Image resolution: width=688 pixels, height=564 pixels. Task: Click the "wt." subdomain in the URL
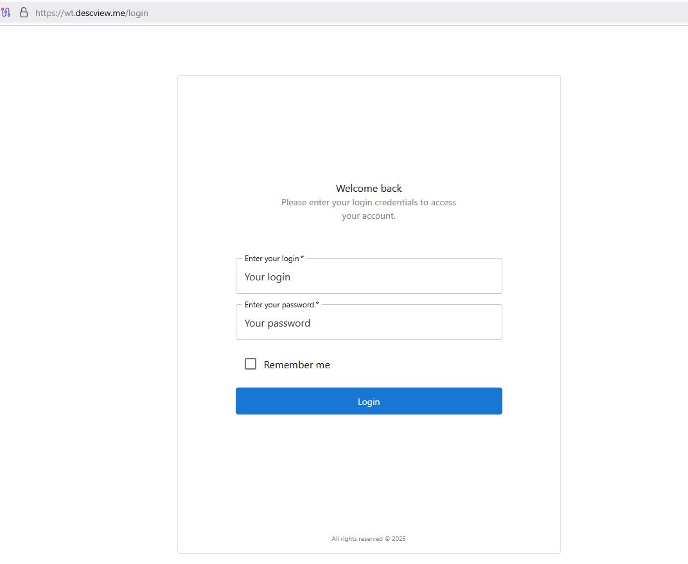69,13
